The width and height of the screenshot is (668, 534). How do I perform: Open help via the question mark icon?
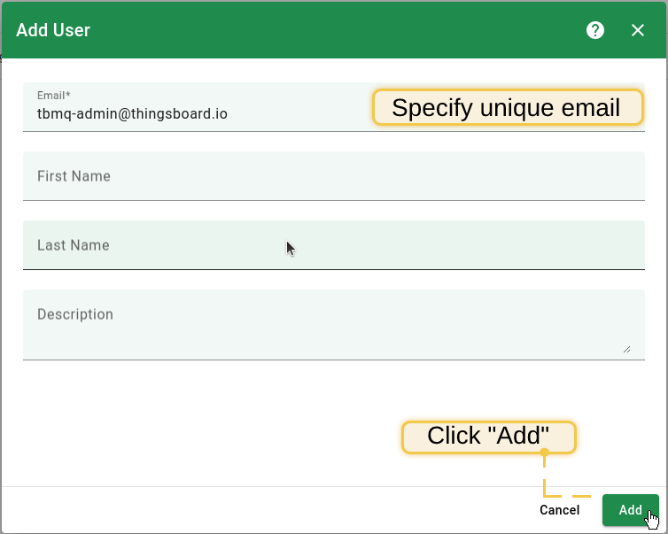[x=595, y=30]
